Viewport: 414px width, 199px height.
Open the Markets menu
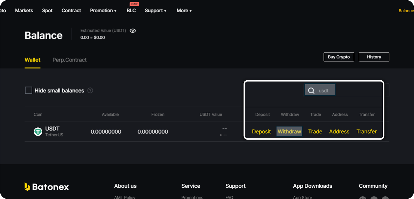24,11
